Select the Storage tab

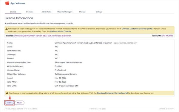pyautogui.click(x=82, y=12)
